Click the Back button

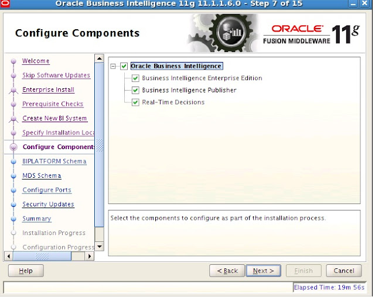[x=227, y=271]
